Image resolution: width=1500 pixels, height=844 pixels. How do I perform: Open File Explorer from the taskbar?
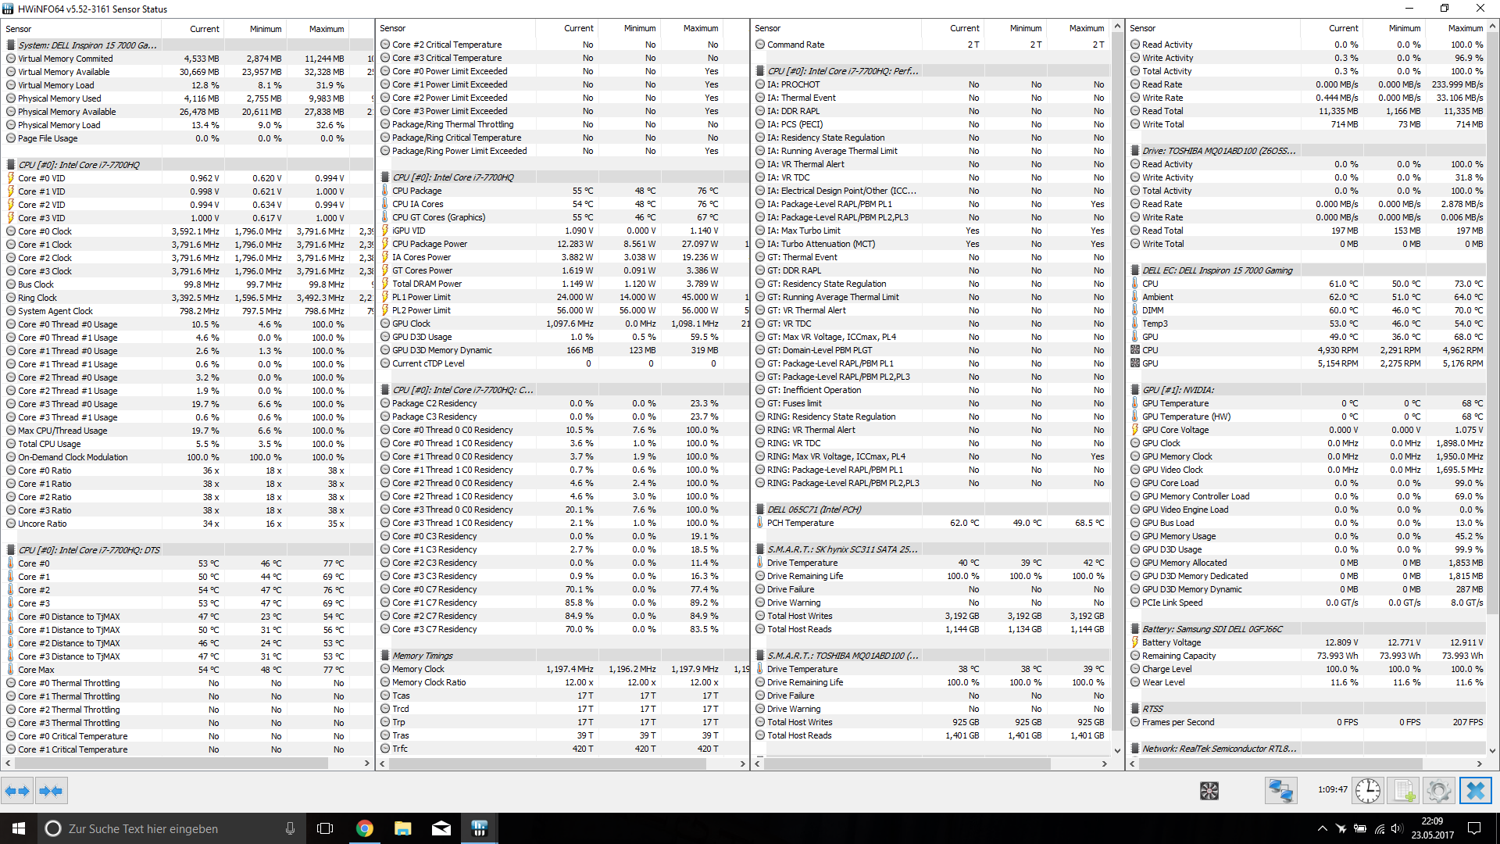pos(402,828)
